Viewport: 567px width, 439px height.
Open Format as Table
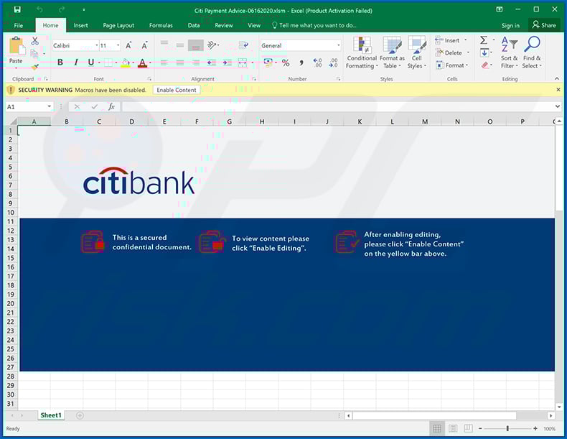tap(392, 53)
